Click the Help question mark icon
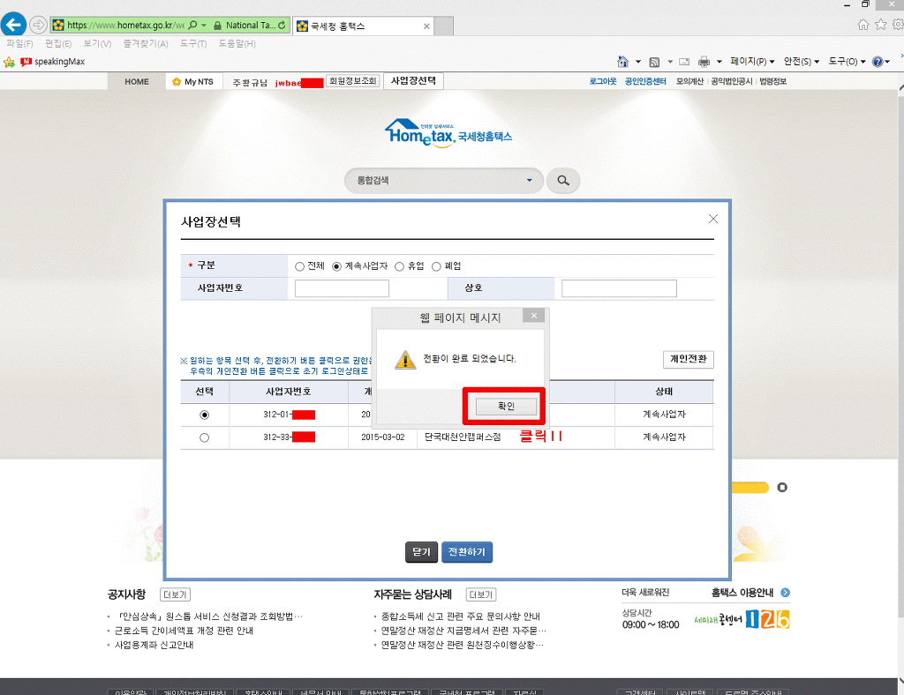The image size is (904, 695). pyautogui.click(x=878, y=62)
